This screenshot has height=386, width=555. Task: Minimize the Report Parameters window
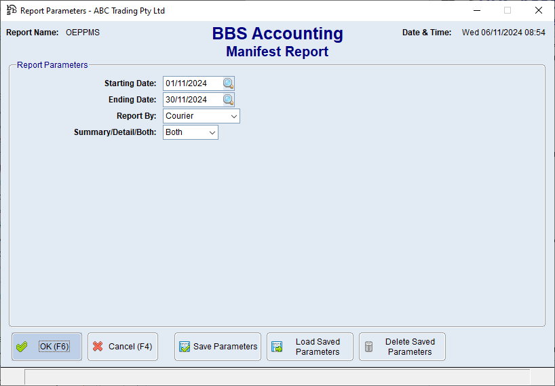coord(477,11)
